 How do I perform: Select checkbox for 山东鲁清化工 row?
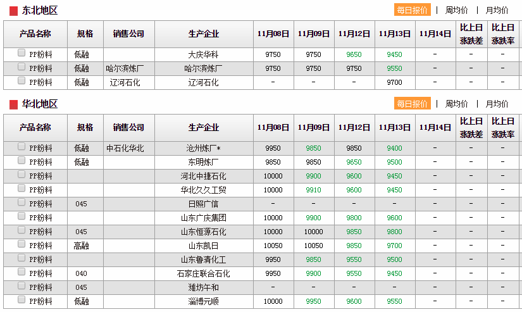[22, 258]
